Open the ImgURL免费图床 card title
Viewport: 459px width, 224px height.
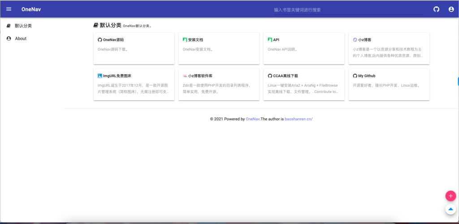[117, 76]
